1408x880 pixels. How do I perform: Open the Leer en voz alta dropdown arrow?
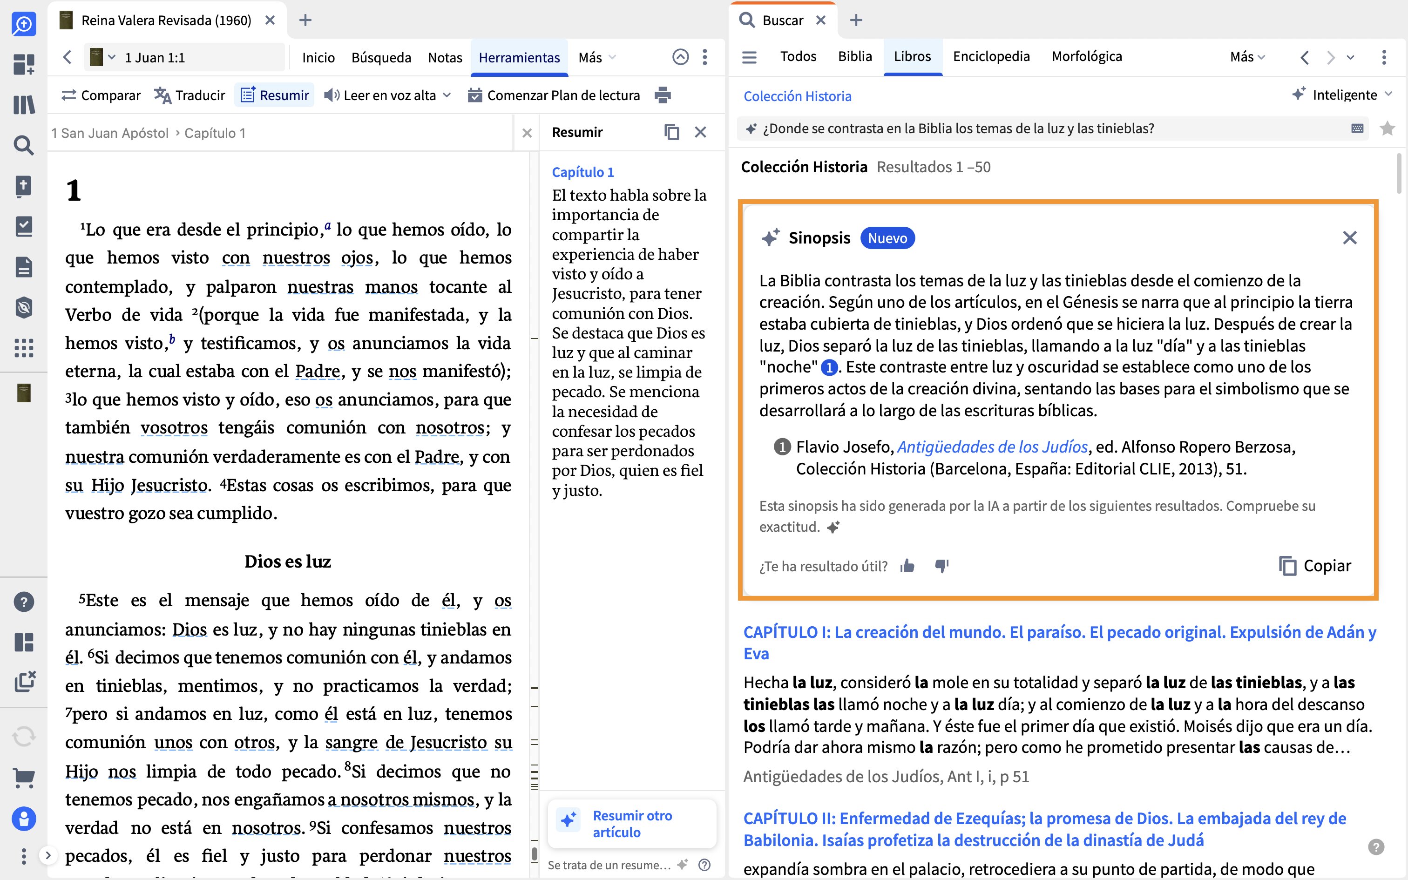tap(447, 95)
